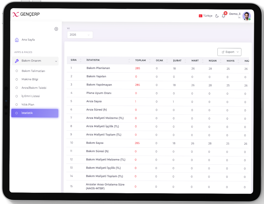The height and width of the screenshot is (204, 264).
Task: Select the Yıllık Plan radio circle
Action: 17,105
